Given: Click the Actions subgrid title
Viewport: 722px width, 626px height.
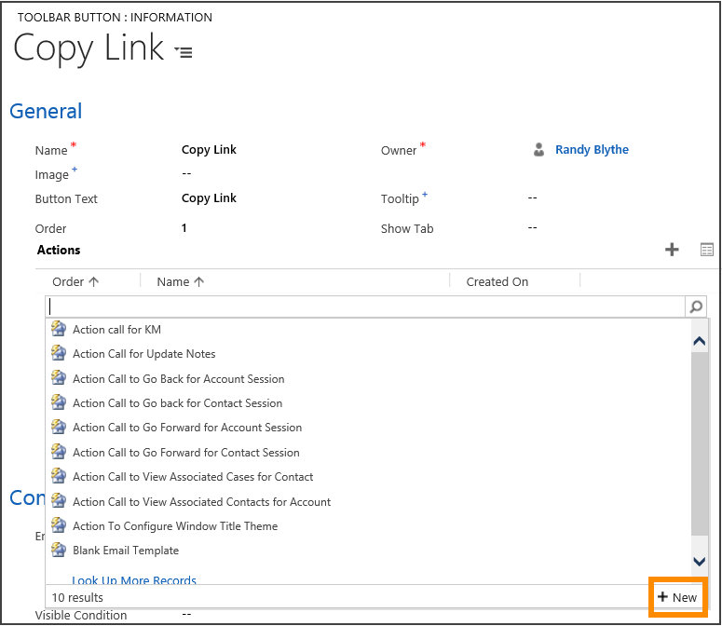Looking at the screenshot, I should click(x=59, y=250).
